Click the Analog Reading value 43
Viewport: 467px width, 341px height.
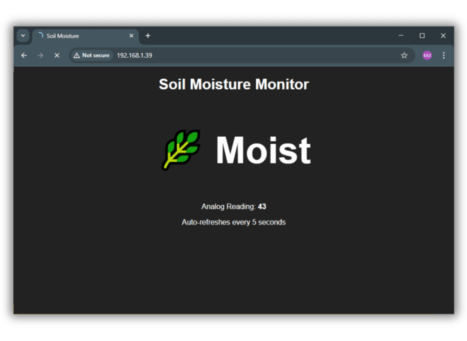point(262,206)
